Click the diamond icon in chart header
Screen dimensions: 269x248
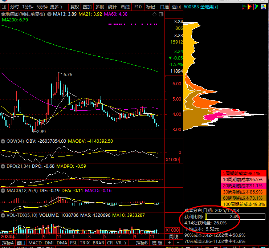point(154,15)
